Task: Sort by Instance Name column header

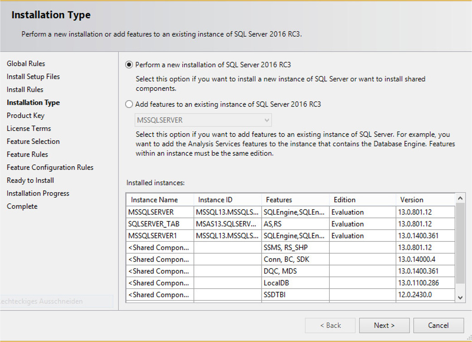Action: 160,200
